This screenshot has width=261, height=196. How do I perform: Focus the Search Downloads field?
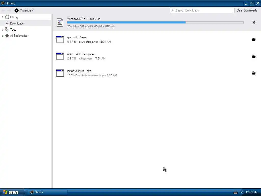pos(202,10)
